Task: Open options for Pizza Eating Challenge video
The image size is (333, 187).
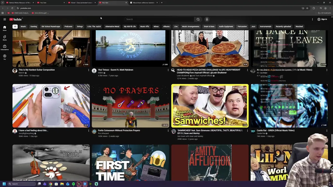Action: tap(247, 70)
